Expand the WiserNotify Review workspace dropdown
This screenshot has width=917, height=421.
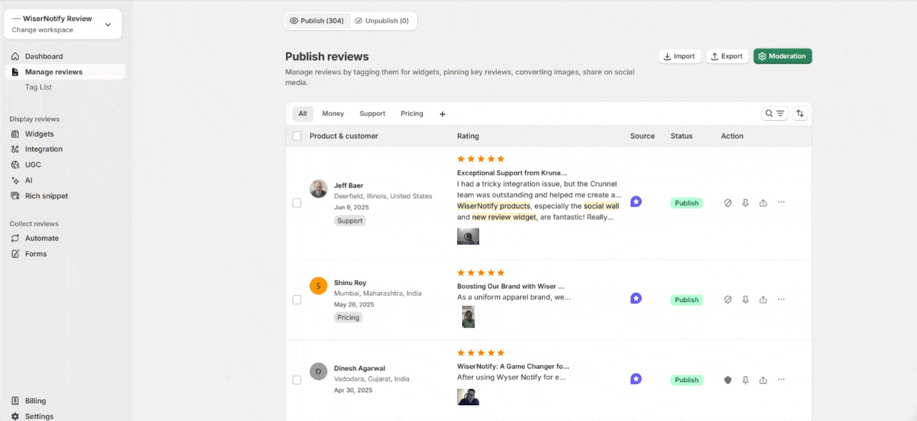pos(108,24)
